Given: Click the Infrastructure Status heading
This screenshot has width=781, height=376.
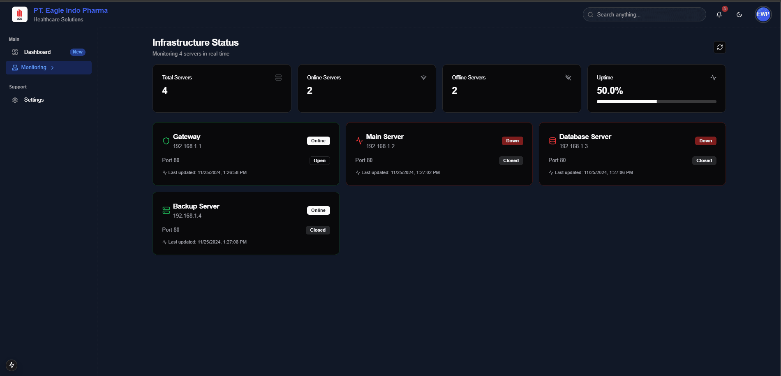Looking at the screenshot, I should (x=196, y=42).
